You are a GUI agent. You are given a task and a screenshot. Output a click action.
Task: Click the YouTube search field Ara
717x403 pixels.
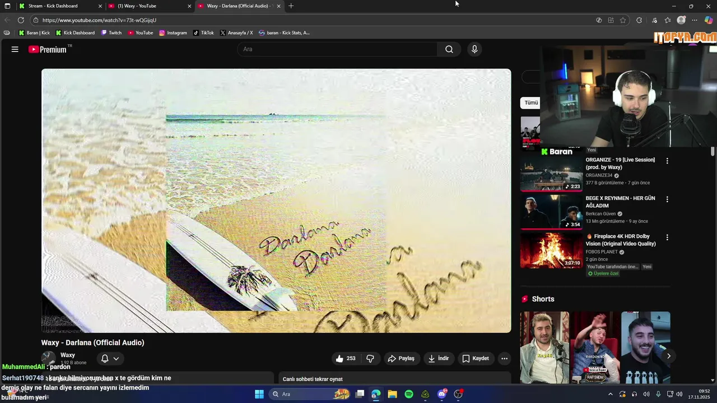pyautogui.click(x=338, y=49)
